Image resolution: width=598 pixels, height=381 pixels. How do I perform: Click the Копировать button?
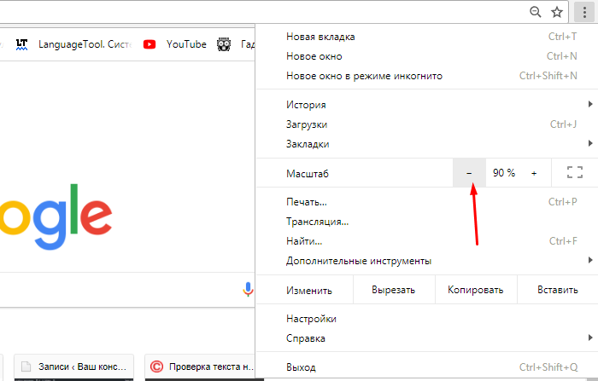tap(476, 290)
